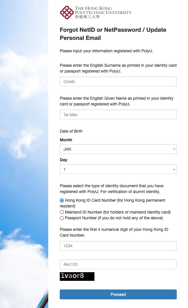Viewport: 188px width, 308px height.
Task: Focus the captcha entry field showing Abc123
Action: 118,264
